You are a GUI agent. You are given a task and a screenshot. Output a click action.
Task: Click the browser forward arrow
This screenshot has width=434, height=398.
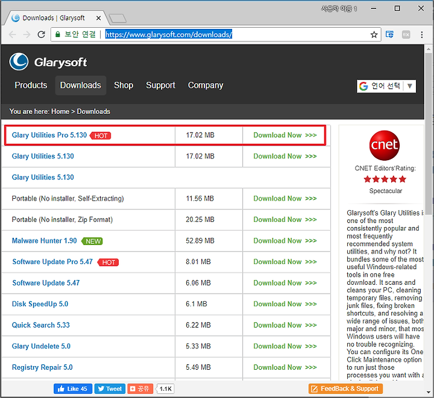(x=27, y=34)
